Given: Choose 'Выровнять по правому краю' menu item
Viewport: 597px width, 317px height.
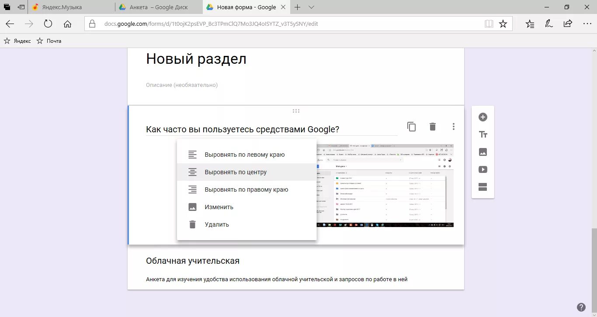Looking at the screenshot, I should click(x=246, y=190).
